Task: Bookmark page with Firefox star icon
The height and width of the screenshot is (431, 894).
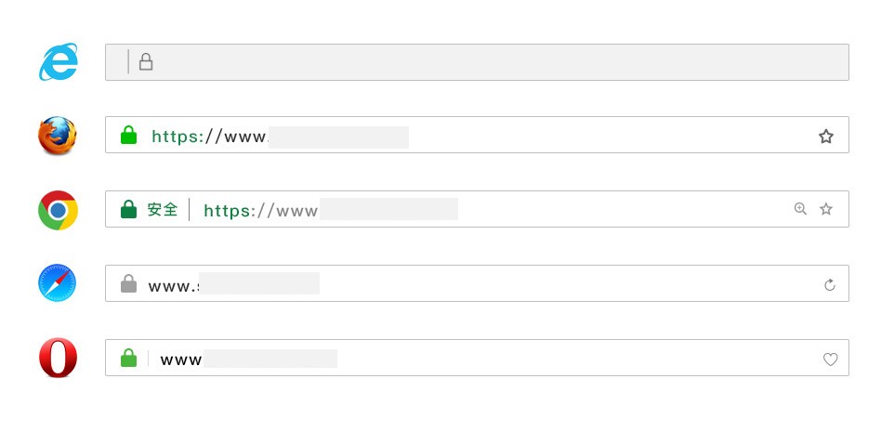Action: pos(826,137)
